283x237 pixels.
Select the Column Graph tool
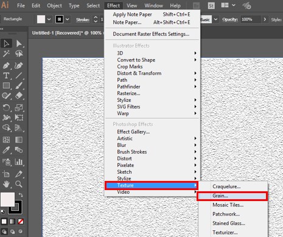(19, 162)
